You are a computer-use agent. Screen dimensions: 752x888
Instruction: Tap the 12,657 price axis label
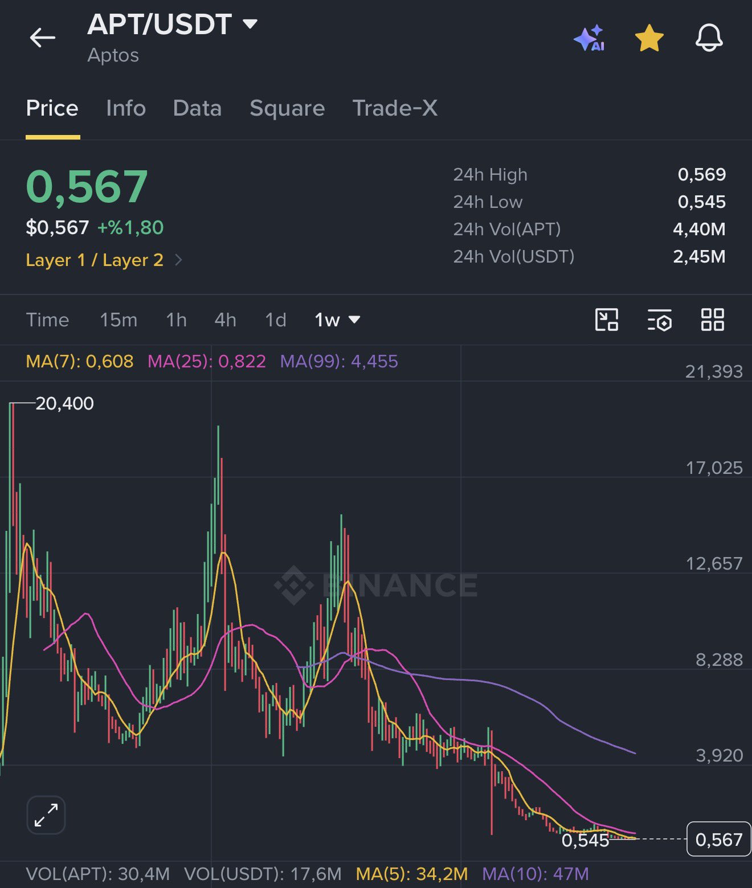click(x=714, y=563)
